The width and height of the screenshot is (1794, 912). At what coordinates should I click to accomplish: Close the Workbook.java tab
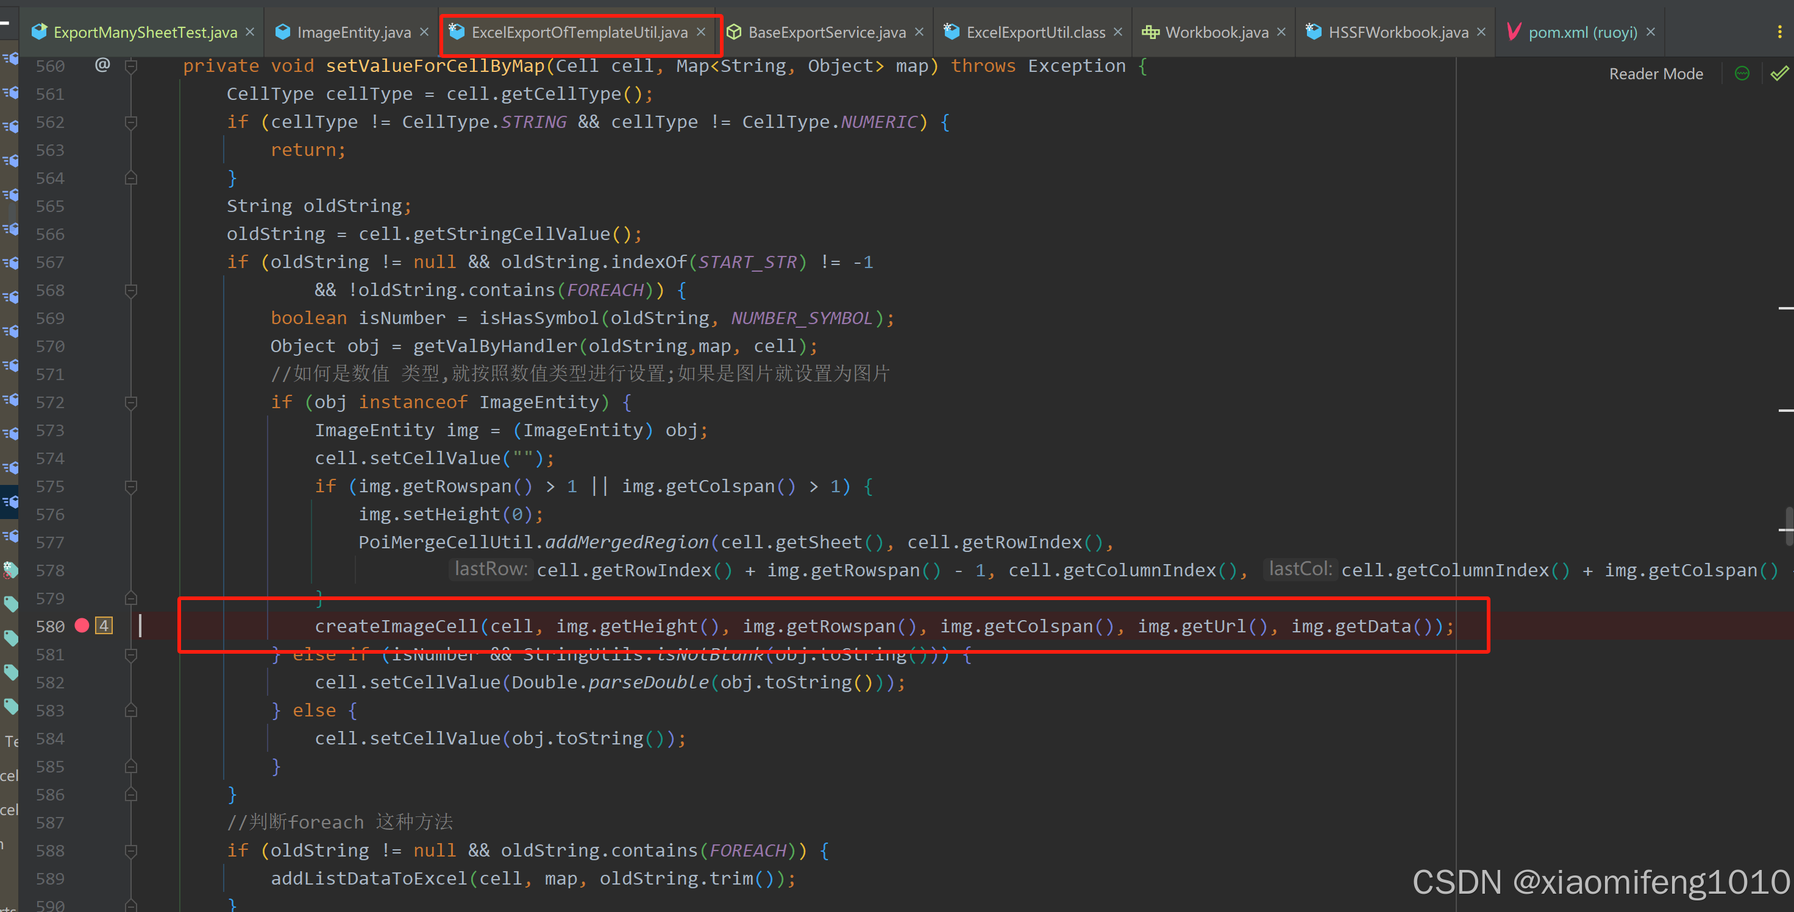click(x=1281, y=32)
